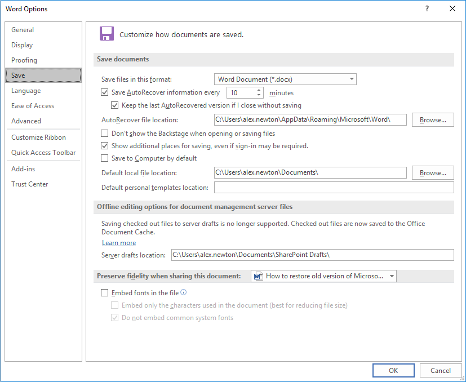Click the Default local file location field

pyautogui.click(x=310, y=173)
